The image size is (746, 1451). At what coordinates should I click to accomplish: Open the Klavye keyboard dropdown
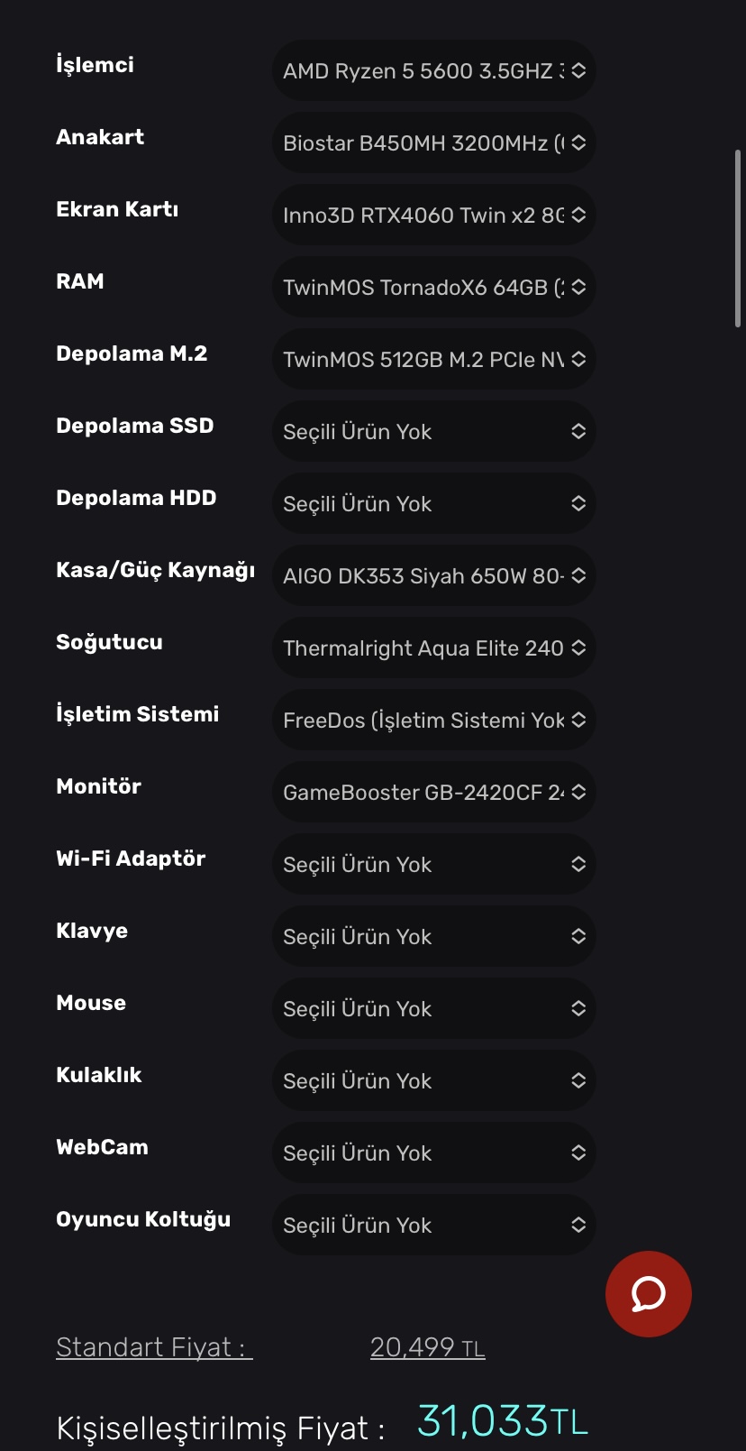point(433,937)
